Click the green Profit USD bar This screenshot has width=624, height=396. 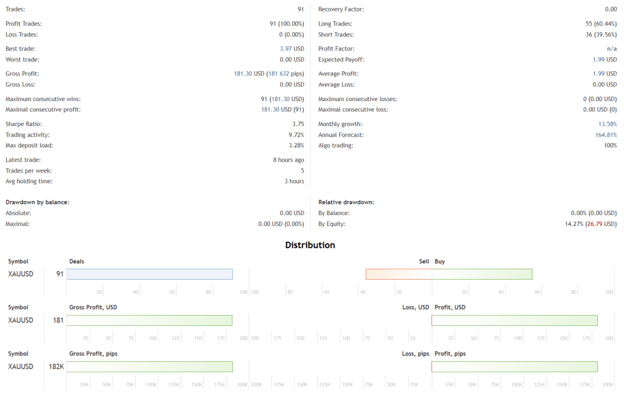point(514,320)
